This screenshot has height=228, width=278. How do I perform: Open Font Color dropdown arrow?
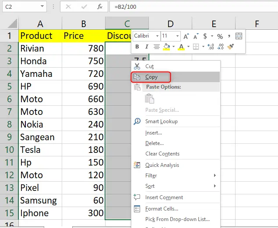click(188, 47)
